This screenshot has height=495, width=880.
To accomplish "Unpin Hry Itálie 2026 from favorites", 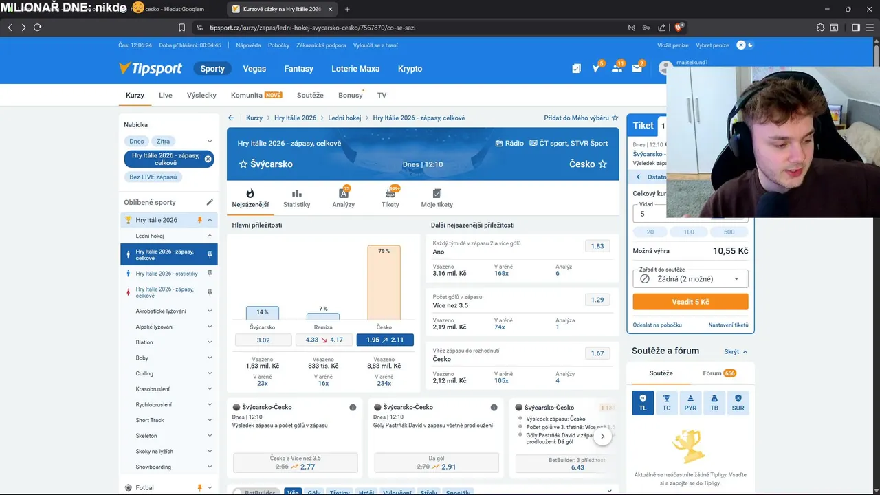I will (x=200, y=220).
